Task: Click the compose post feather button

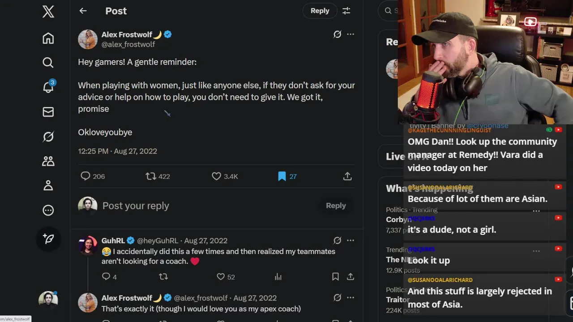Action: 48,239
